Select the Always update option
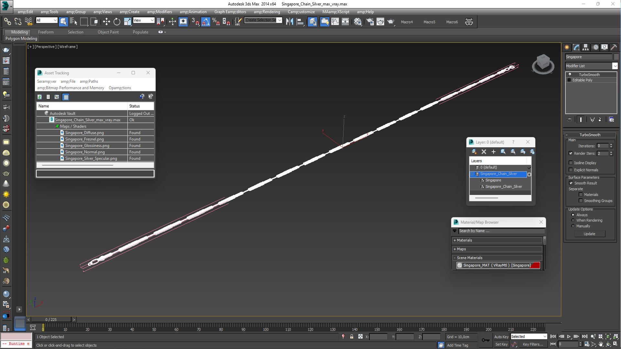Image resolution: width=621 pixels, height=349 pixels. tap(573, 215)
